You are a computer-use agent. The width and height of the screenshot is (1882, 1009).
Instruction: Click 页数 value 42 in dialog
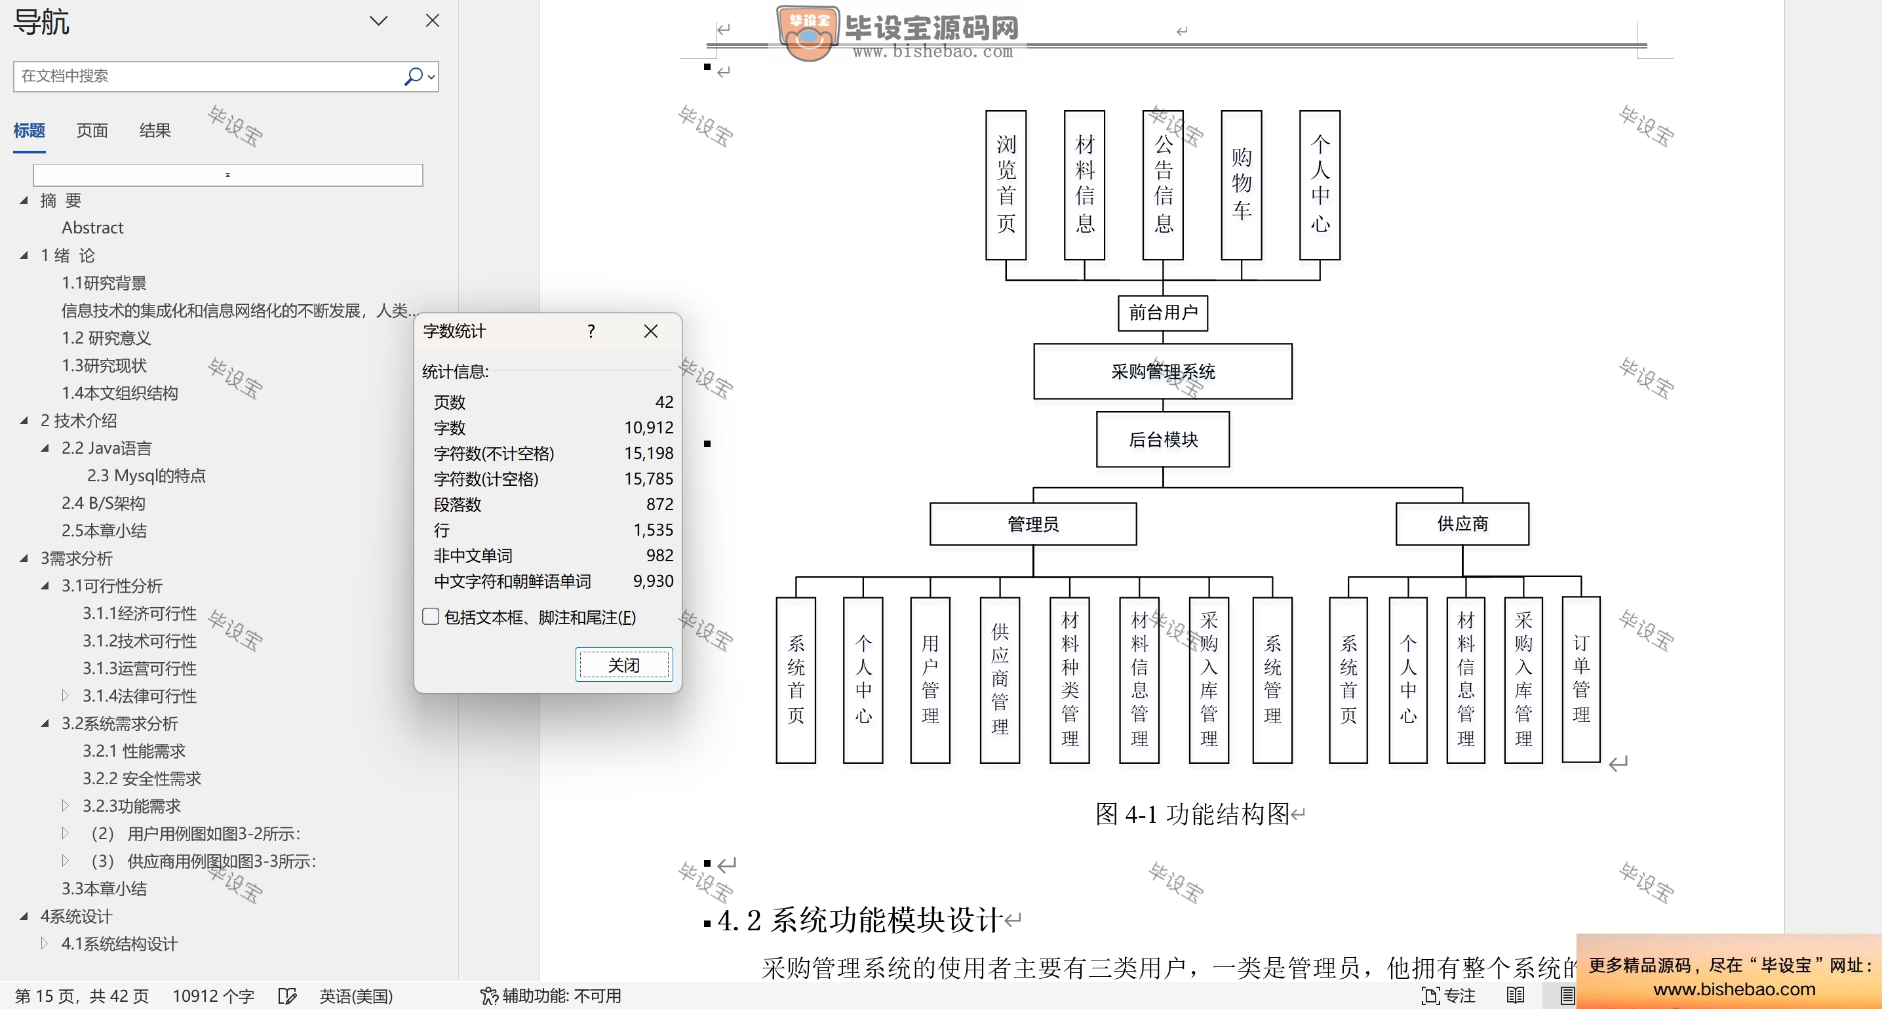coord(664,402)
